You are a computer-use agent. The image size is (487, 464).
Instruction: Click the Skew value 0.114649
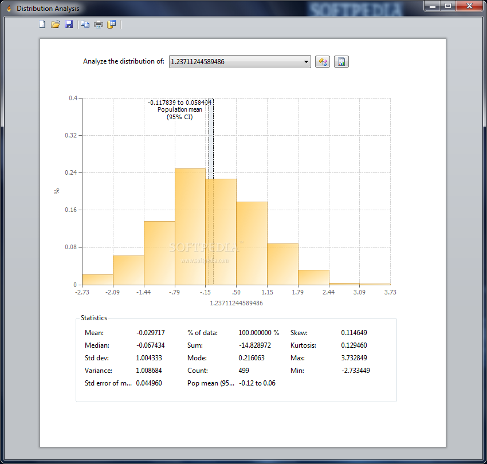pyautogui.click(x=354, y=333)
